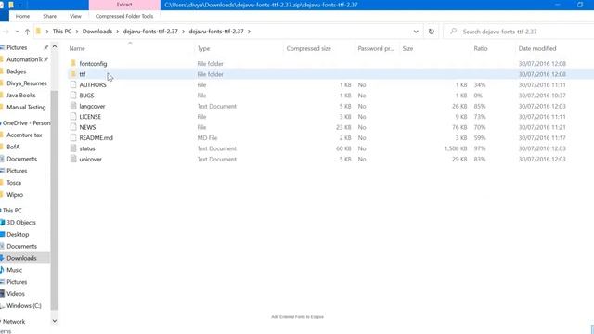The width and height of the screenshot is (594, 334).
Task: Expand the chevron after This PC breadcrumb
Action: (77, 32)
